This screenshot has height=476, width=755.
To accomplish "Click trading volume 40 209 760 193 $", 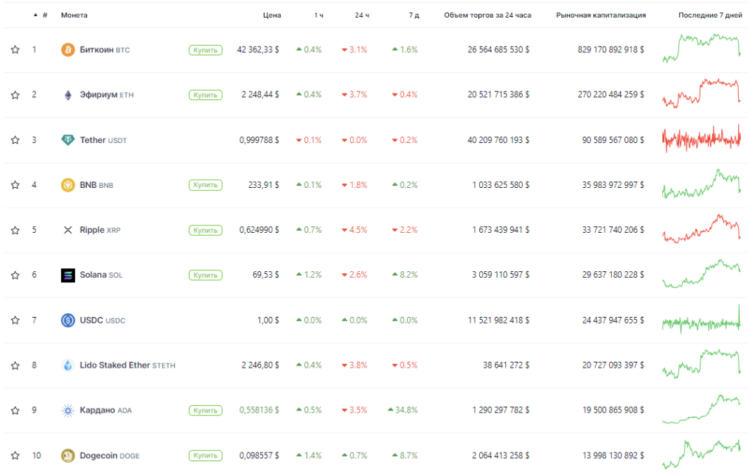I will [498, 140].
